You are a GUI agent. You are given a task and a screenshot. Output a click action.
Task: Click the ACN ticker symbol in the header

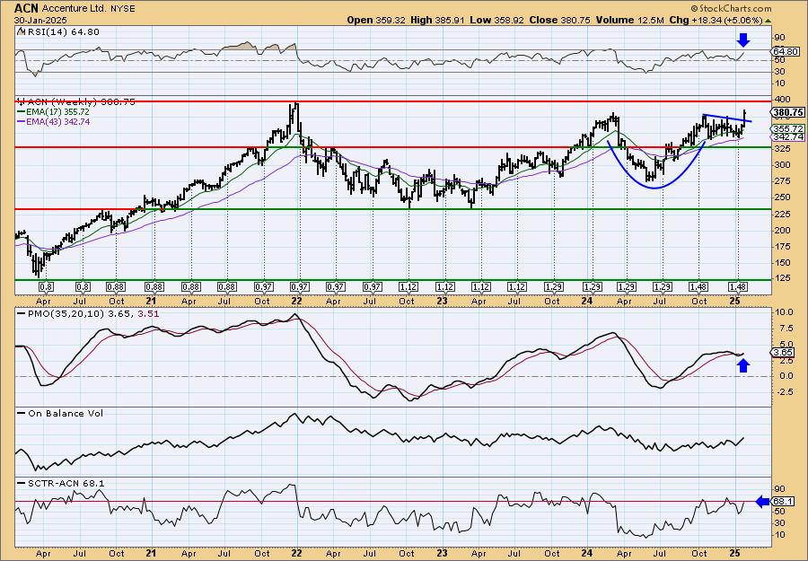tap(26, 8)
